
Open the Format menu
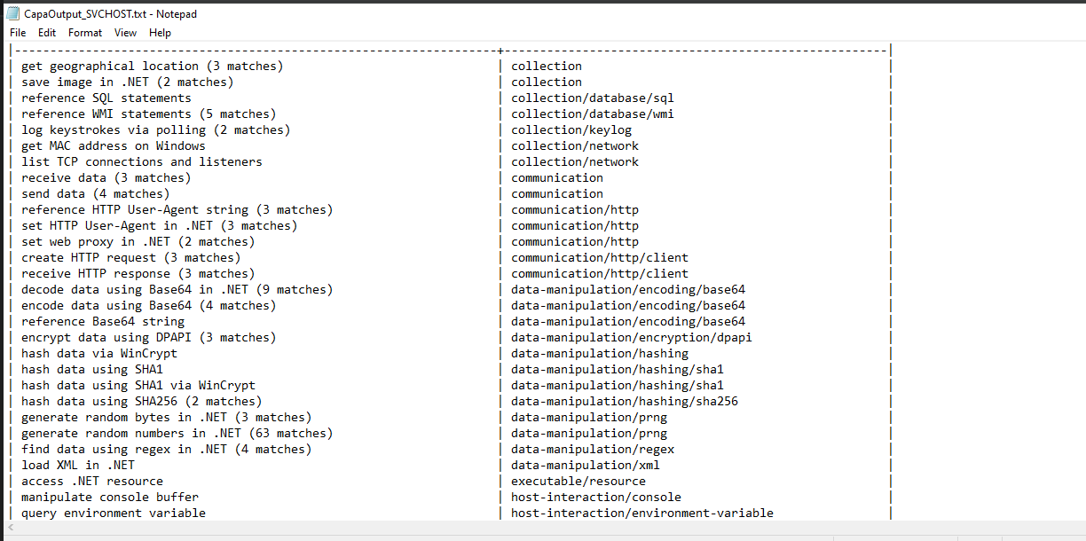85,33
